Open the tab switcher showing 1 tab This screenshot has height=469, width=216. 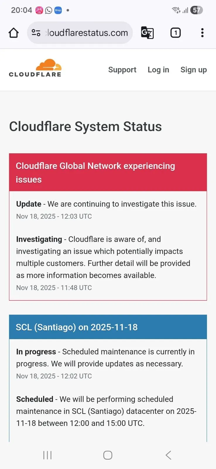pyautogui.click(x=176, y=33)
